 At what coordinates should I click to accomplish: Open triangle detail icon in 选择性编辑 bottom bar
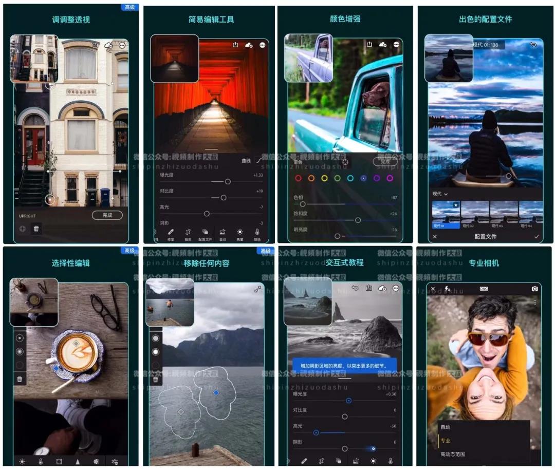(x=78, y=461)
